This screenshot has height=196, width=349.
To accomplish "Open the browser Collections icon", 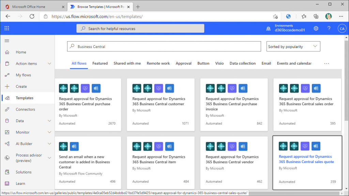I will point(316,16).
